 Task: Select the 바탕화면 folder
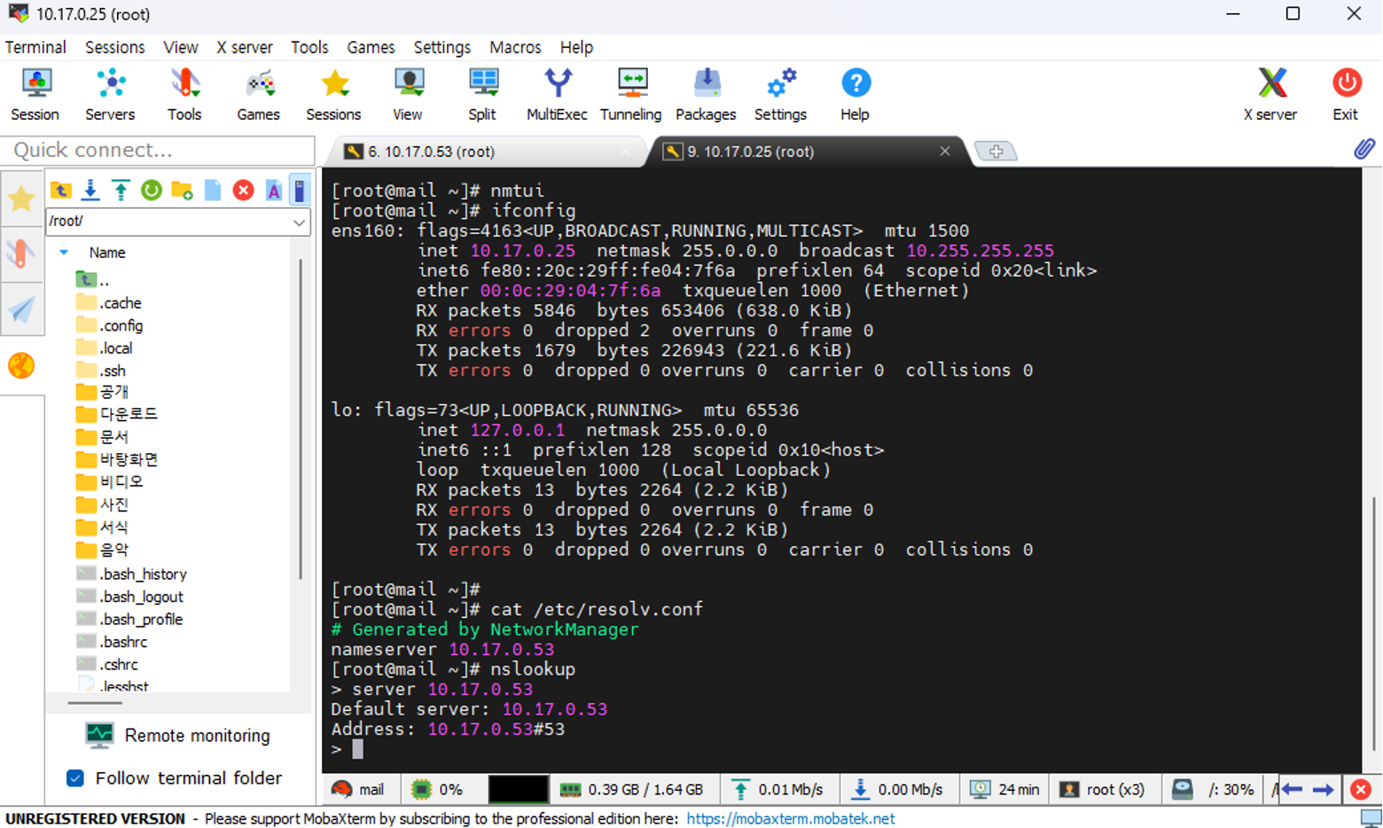(117, 459)
